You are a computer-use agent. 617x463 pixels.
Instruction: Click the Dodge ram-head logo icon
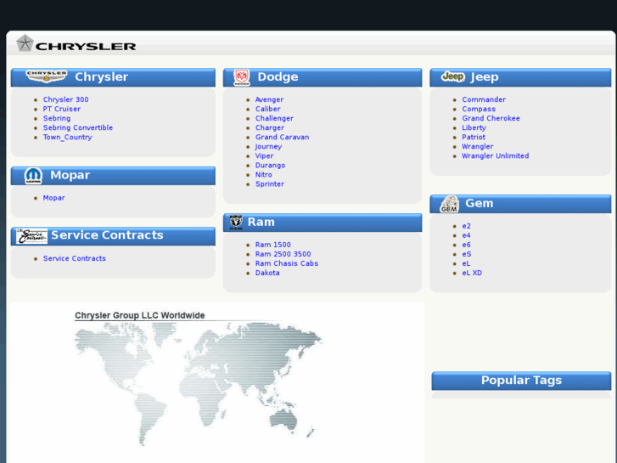point(242,77)
